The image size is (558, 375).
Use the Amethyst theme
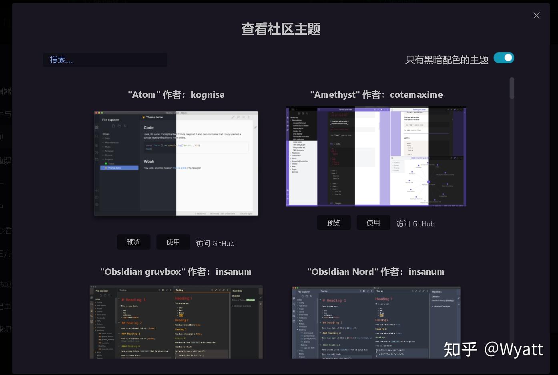point(373,222)
